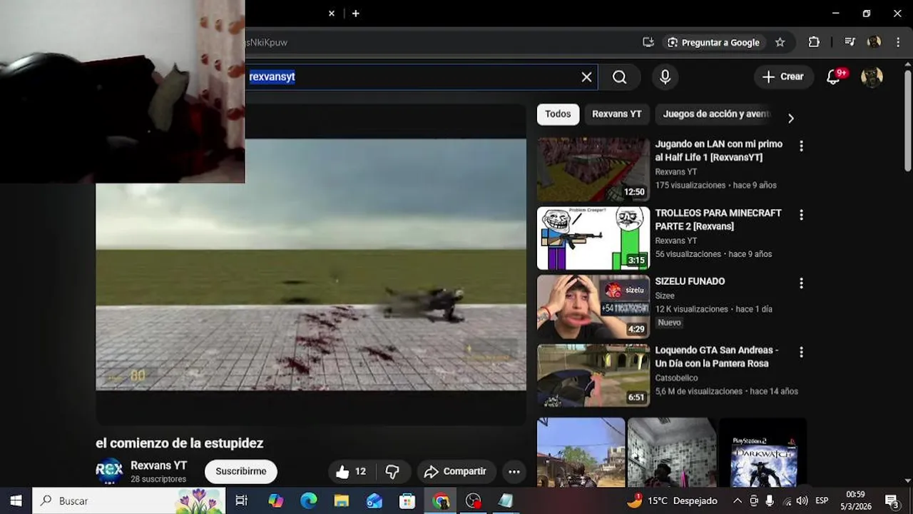Click the Compartir share button
This screenshot has width=913, height=514.
click(455, 471)
